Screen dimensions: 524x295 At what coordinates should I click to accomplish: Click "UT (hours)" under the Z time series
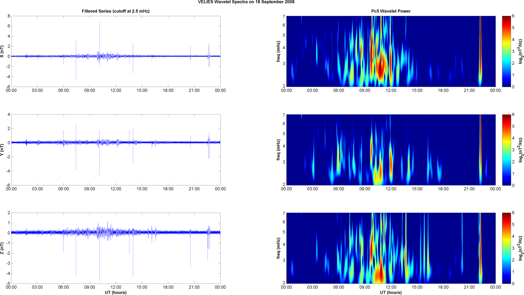pyautogui.click(x=116, y=293)
